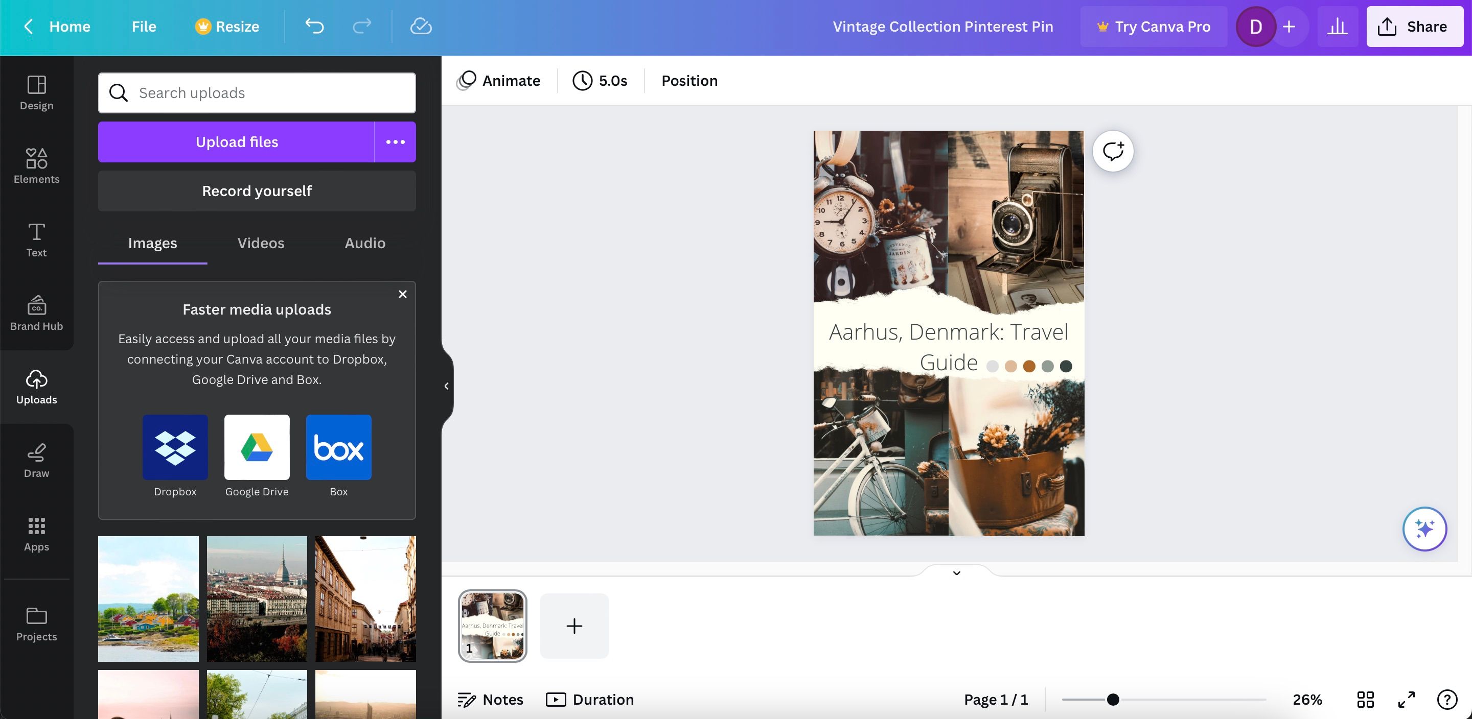Click the Projects icon in sidebar
Viewport: 1472px width, 719px height.
36,624
